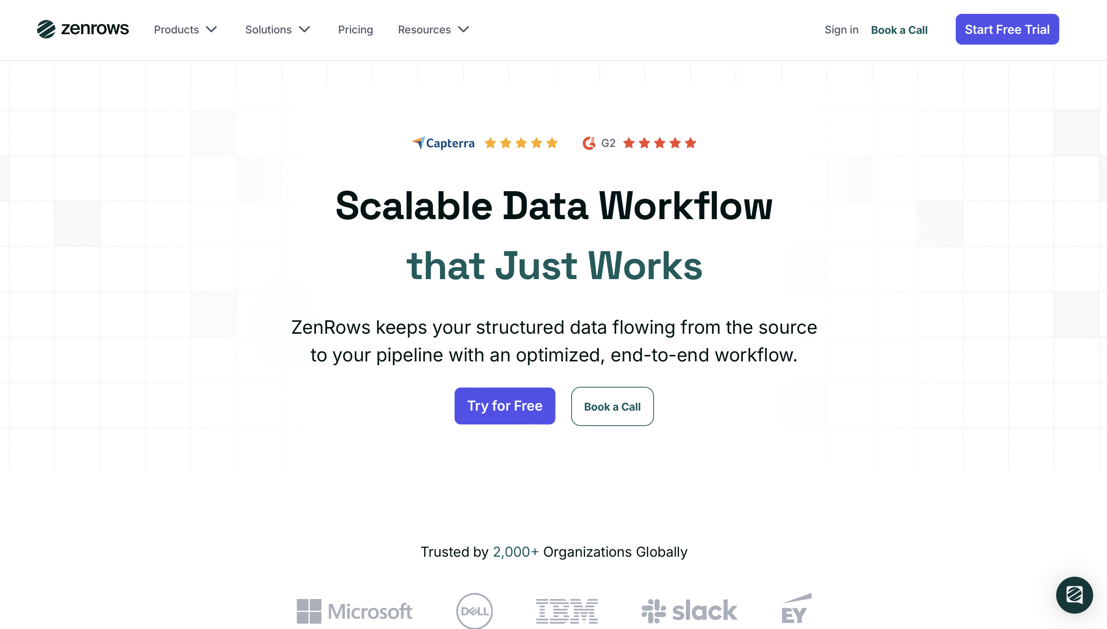This screenshot has height=629, width=1107.
Task: Click the Capterra logo
Action: pyautogui.click(x=443, y=143)
